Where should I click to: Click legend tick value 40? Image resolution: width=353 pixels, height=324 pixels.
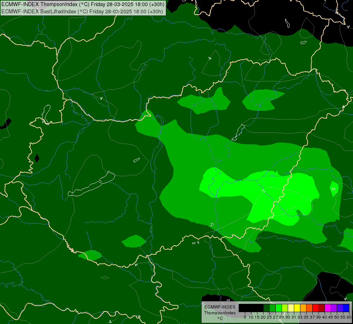coord(325,317)
